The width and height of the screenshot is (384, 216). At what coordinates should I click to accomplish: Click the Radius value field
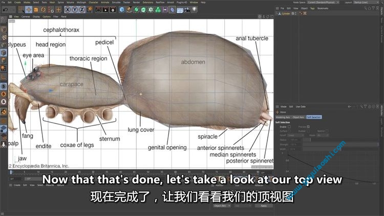pos(295,140)
